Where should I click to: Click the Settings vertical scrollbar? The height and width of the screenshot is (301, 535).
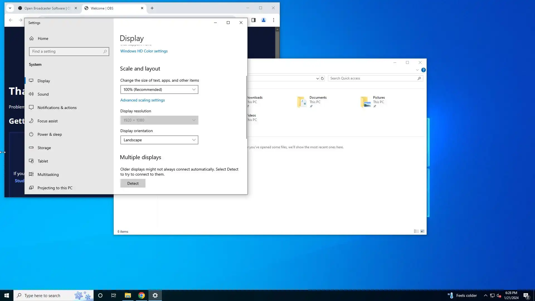click(246, 107)
